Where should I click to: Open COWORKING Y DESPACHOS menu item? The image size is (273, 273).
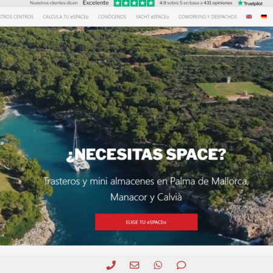pyautogui.click(x=207, y=17)
